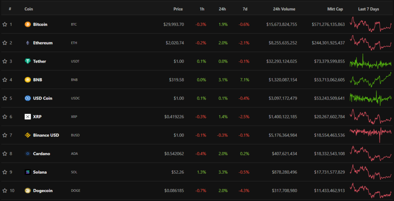The width and height of the screenshot is (394, 201).
Task: Click the Solana logo icon
Action: (28, 172)
